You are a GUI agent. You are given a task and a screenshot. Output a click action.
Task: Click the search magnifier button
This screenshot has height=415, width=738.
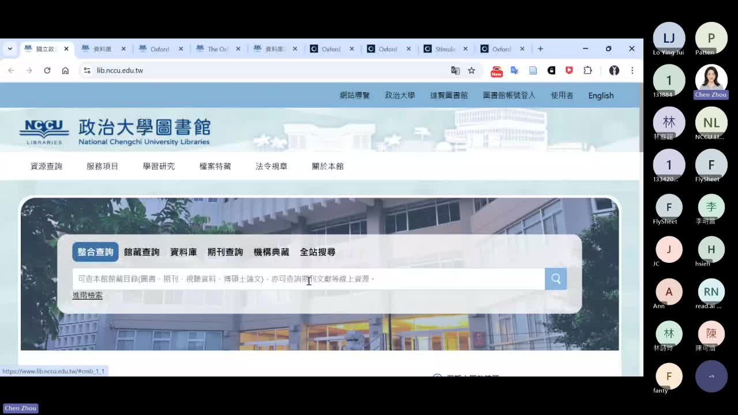click(555, 278)
